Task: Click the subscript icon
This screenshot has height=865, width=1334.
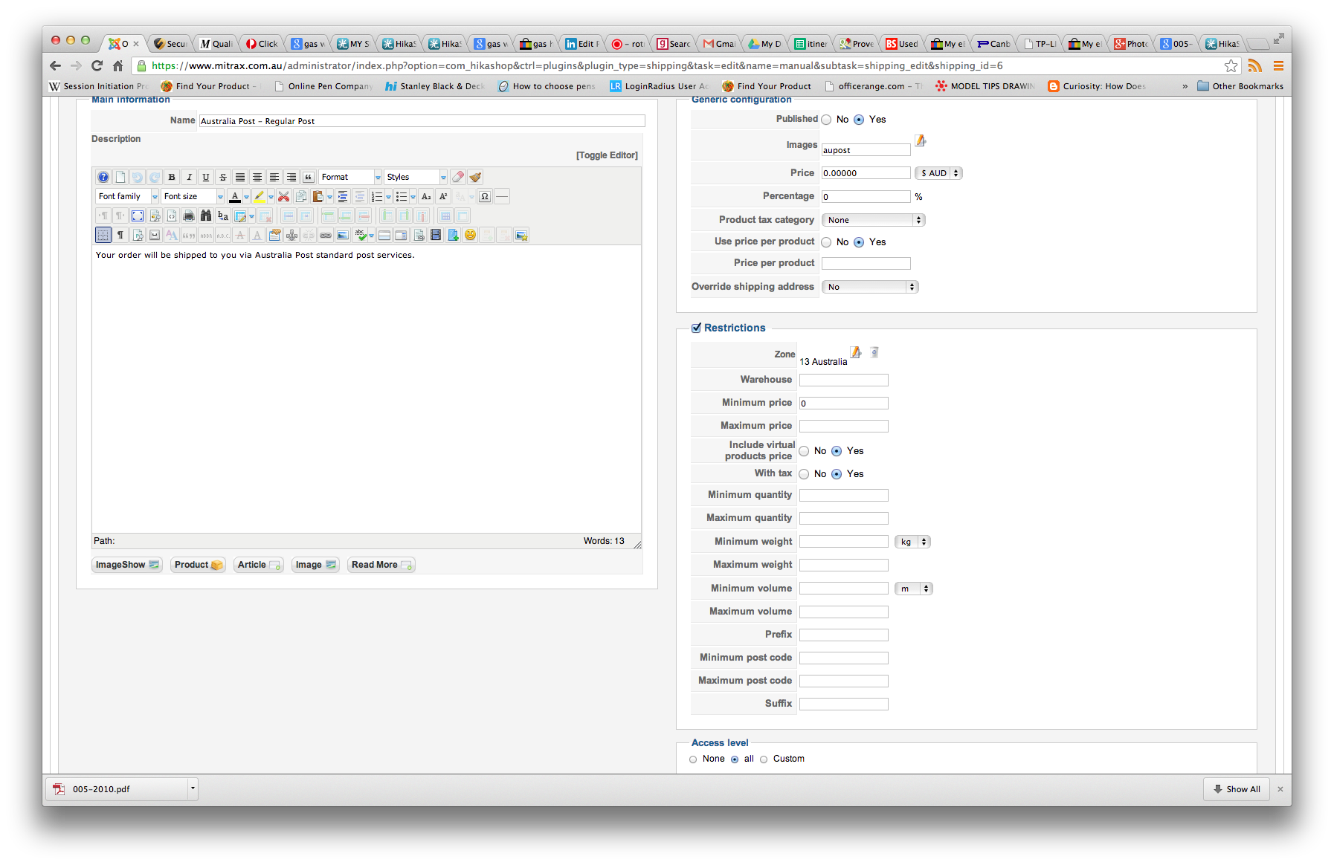Action: click(x=426, y=196)
